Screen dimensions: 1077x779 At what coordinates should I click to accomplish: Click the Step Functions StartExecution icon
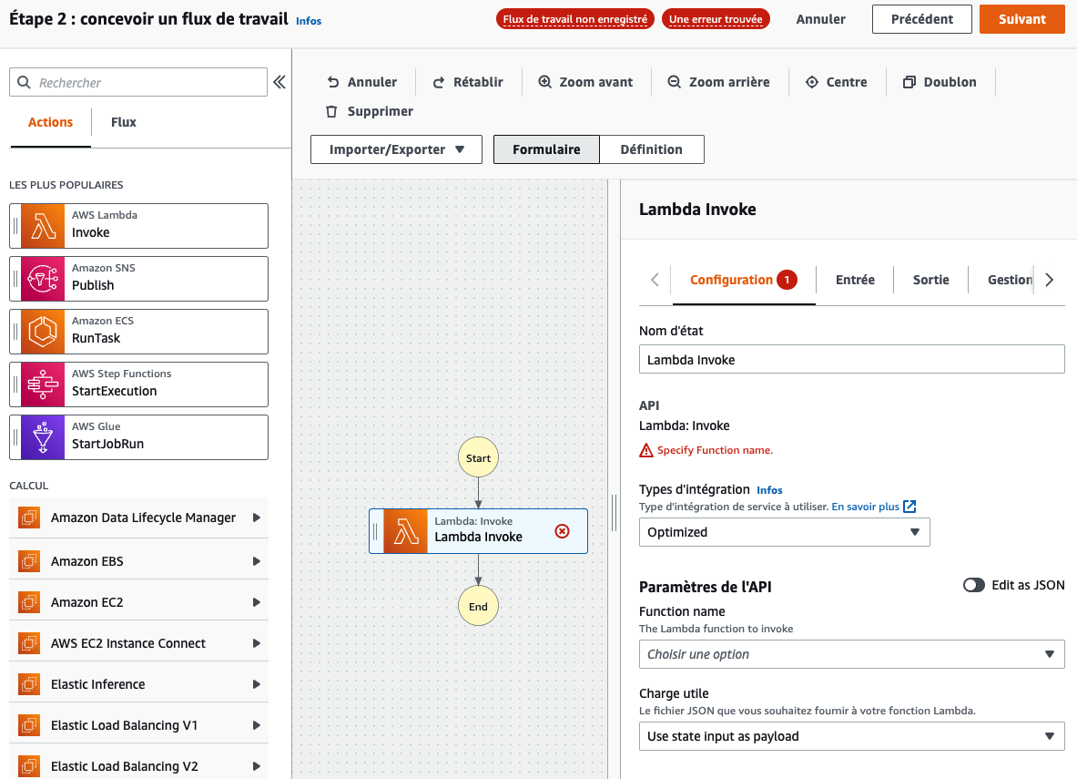(x=43, y=384)
